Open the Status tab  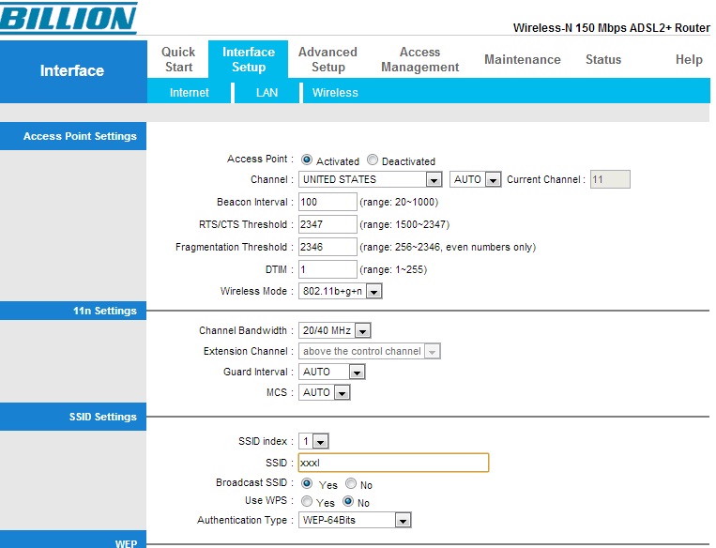(603, 59)
